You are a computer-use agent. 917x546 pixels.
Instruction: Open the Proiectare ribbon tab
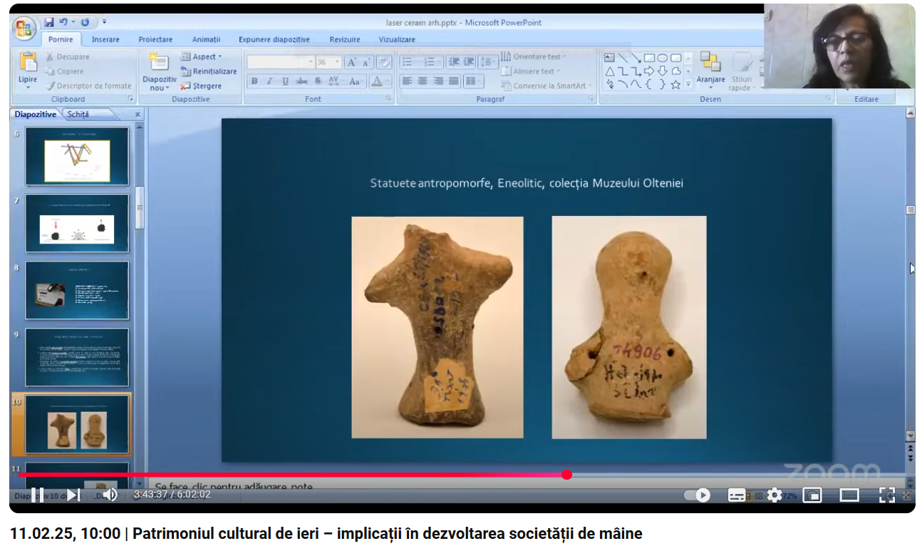[x=155, y=39]
